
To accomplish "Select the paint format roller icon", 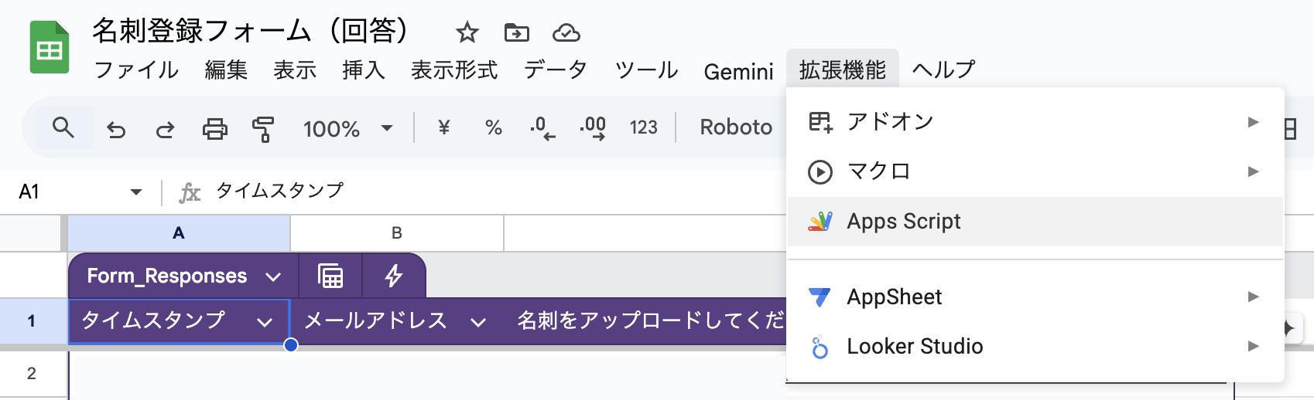I will tap(263, 129).
